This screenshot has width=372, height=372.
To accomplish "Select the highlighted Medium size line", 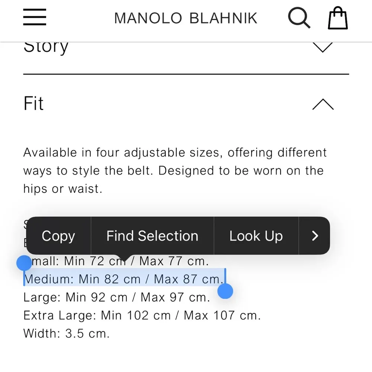I will pyautogui.click(x=125, y=279).
